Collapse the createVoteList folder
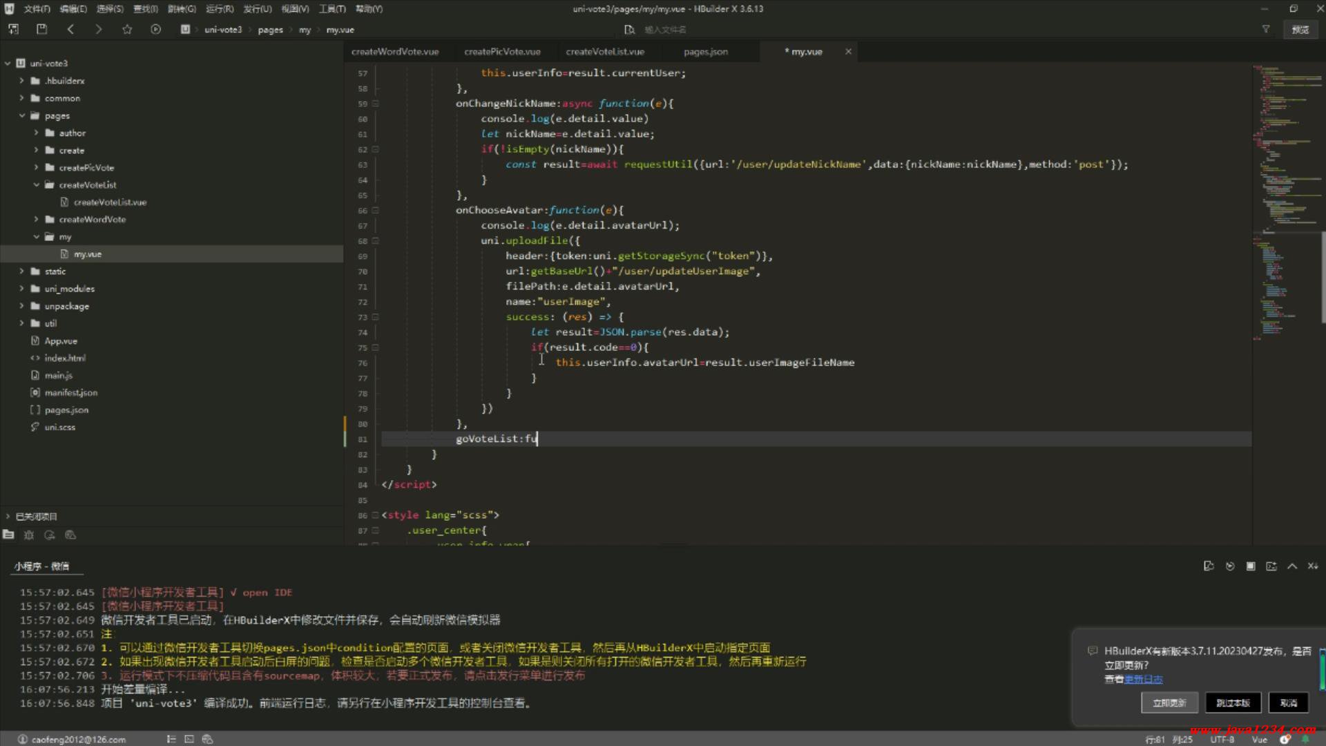The height and width of the screenshot is (746, 1326). (36, 184)
